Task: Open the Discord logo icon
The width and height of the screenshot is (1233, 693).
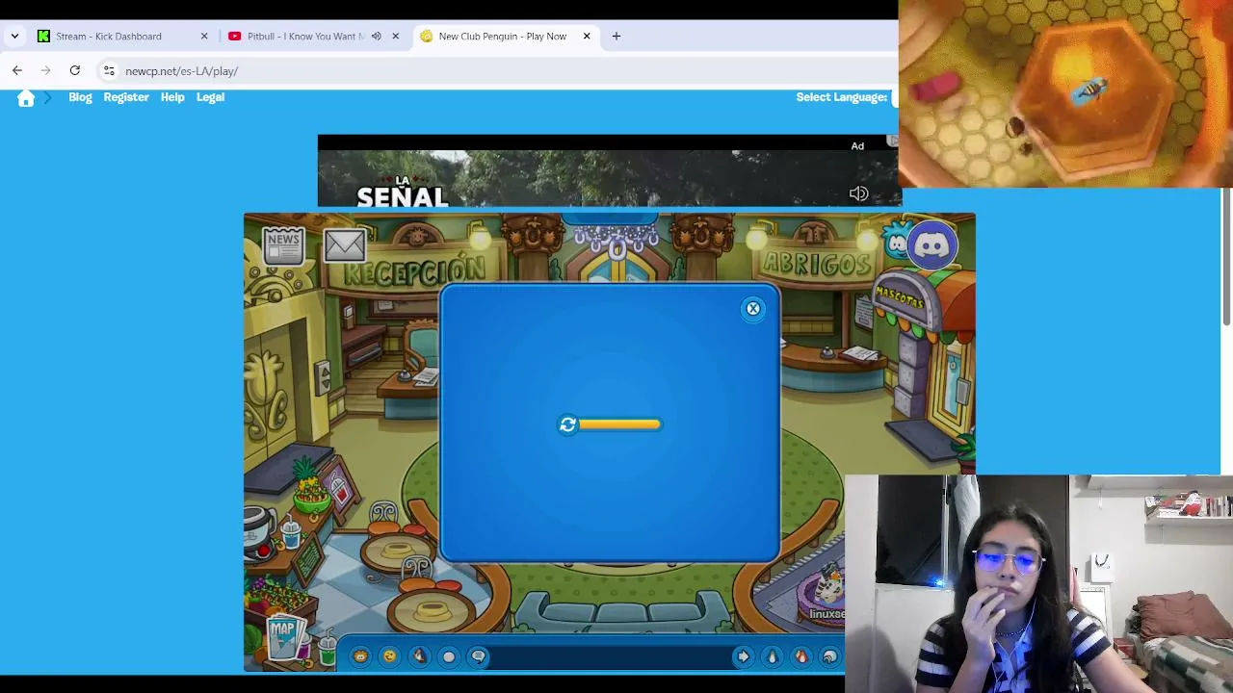Action: 931,245
